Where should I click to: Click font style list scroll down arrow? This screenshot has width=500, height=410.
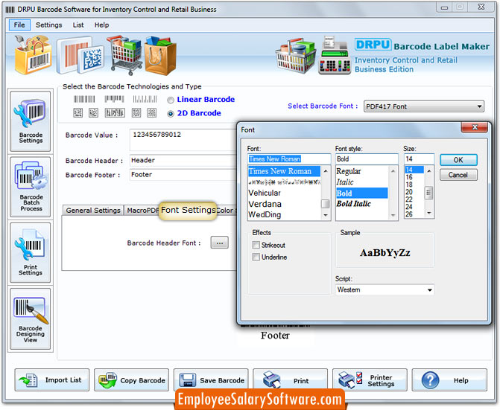tap(393, 216)
